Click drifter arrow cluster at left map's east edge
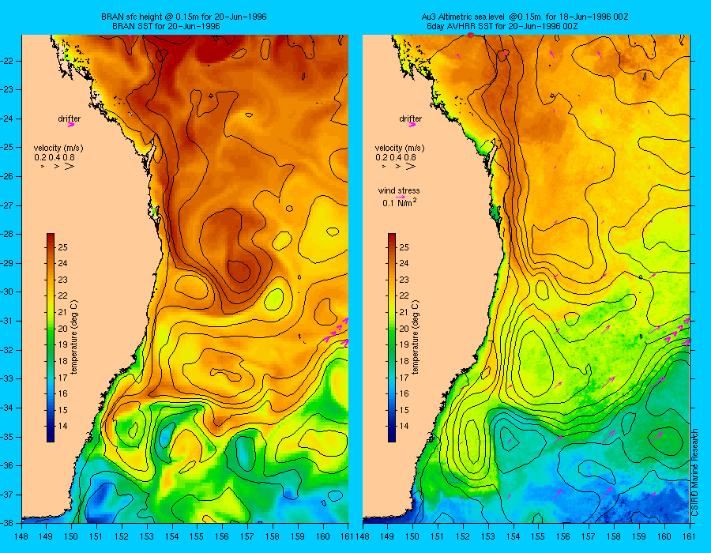This screenshot has height=553, width=711. point(337,333)
